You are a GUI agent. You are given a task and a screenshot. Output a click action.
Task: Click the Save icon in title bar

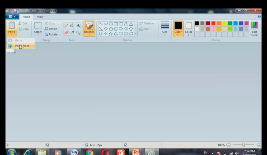pyautogui.click(x=15, y=11)
